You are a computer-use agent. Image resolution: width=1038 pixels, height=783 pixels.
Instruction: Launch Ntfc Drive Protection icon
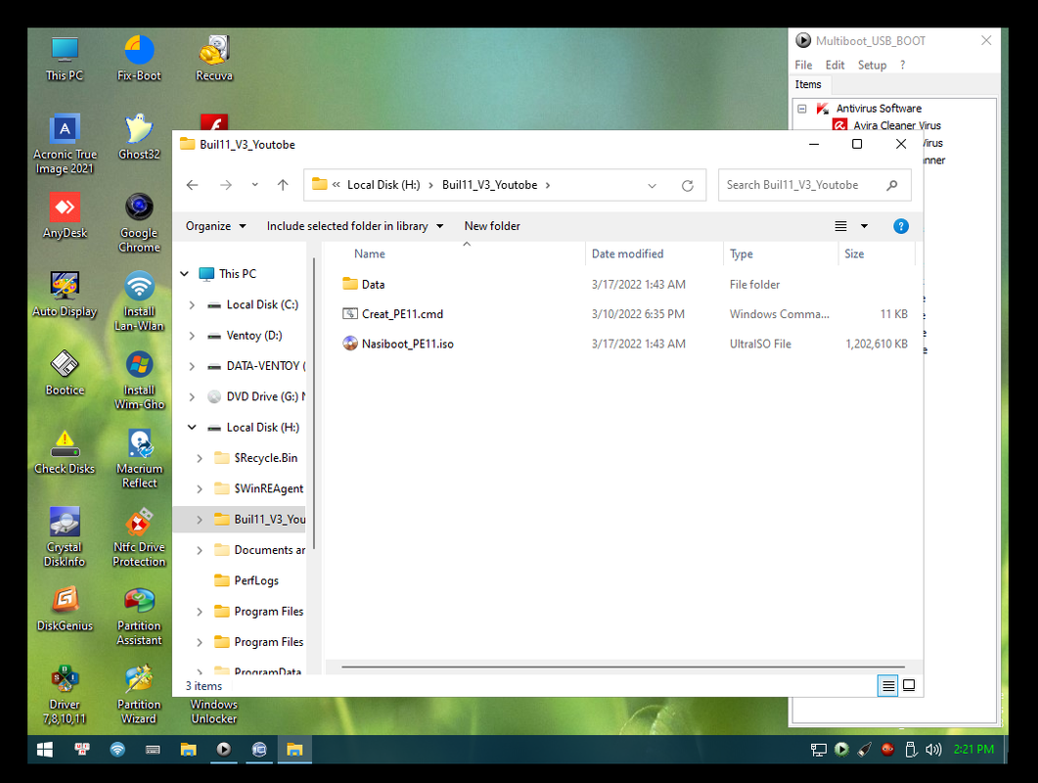point(139,536)
